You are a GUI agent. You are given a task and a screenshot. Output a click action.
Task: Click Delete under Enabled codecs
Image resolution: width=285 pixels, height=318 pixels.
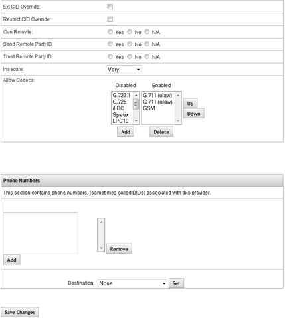pos(161,132)
